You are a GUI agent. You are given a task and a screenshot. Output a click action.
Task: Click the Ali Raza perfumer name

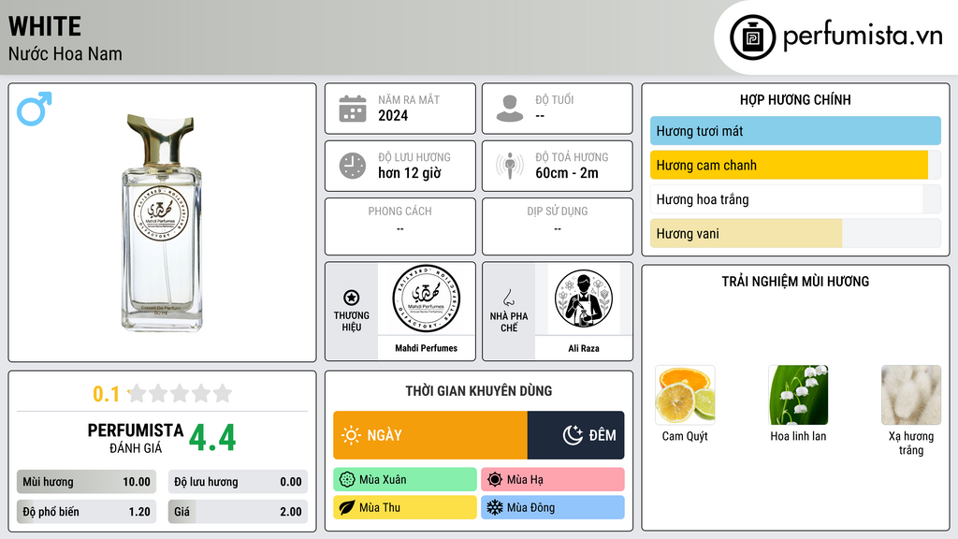tap(584, 348)
